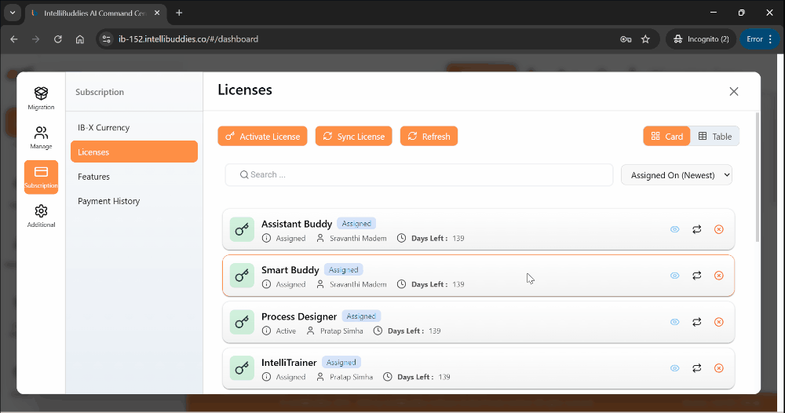Select the IntelliBuddies AI Command Center tab
The height and width of the screenshot is (413, 785).
click(x=95, y=13)
